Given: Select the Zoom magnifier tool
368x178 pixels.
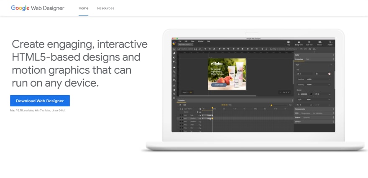Looking at the screenshot, I should click(174, 94).
